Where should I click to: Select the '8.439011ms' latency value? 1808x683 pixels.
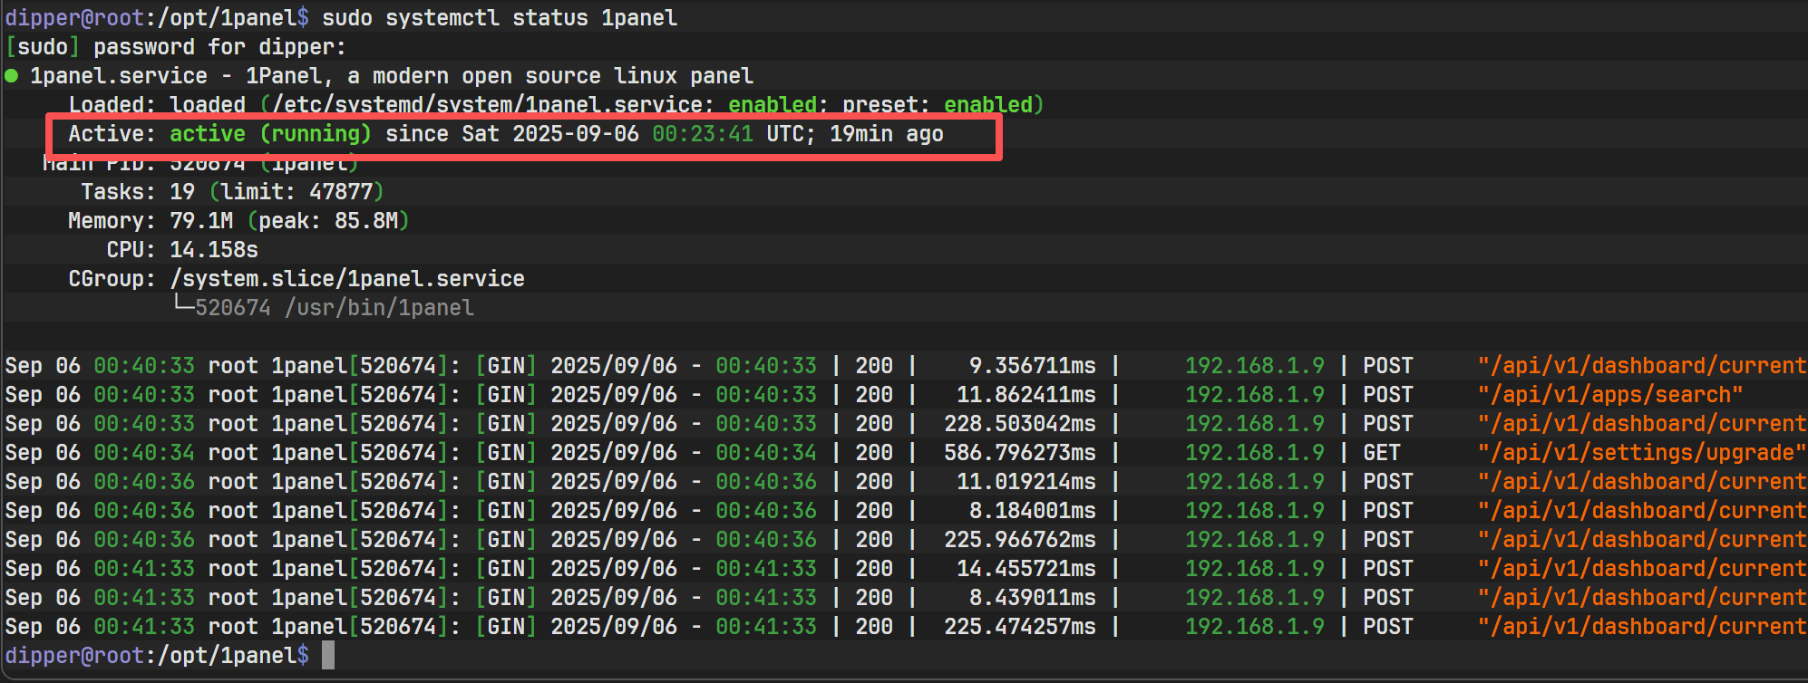tap(1032, 598)
